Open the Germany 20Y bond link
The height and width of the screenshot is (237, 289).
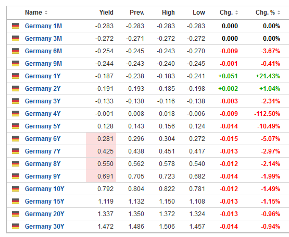[x=44, y=214]
